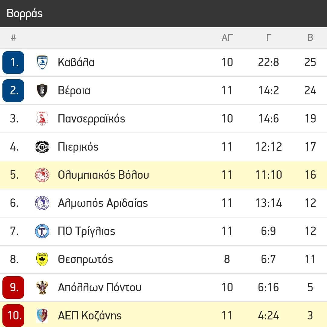Click the Apollon Pontou eagle emblem
The width and height of the screenshot is (327, 327).
pos(42,287)
